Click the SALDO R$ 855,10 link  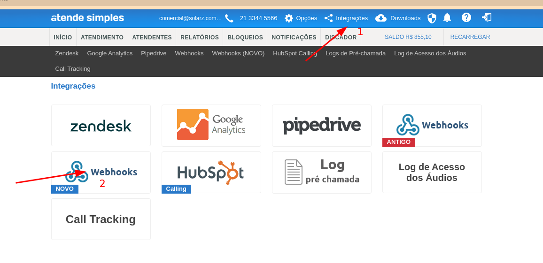click(408, 37)
